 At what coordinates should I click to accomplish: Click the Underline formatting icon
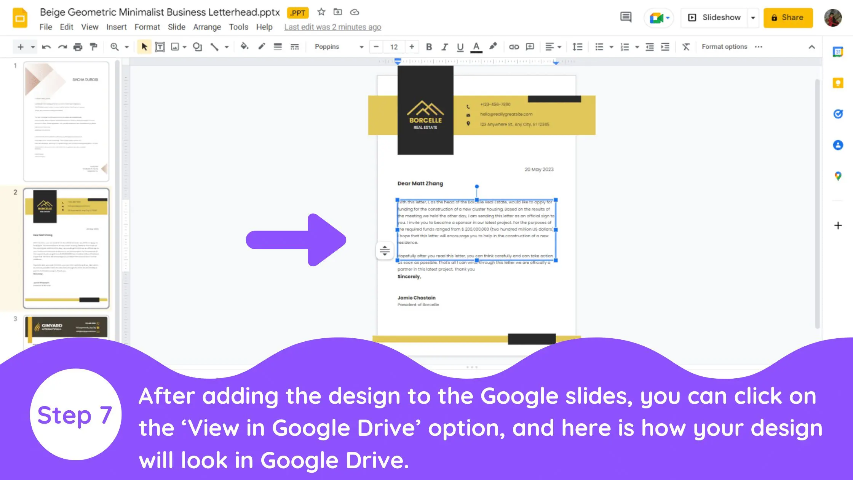tap(459, 46)
